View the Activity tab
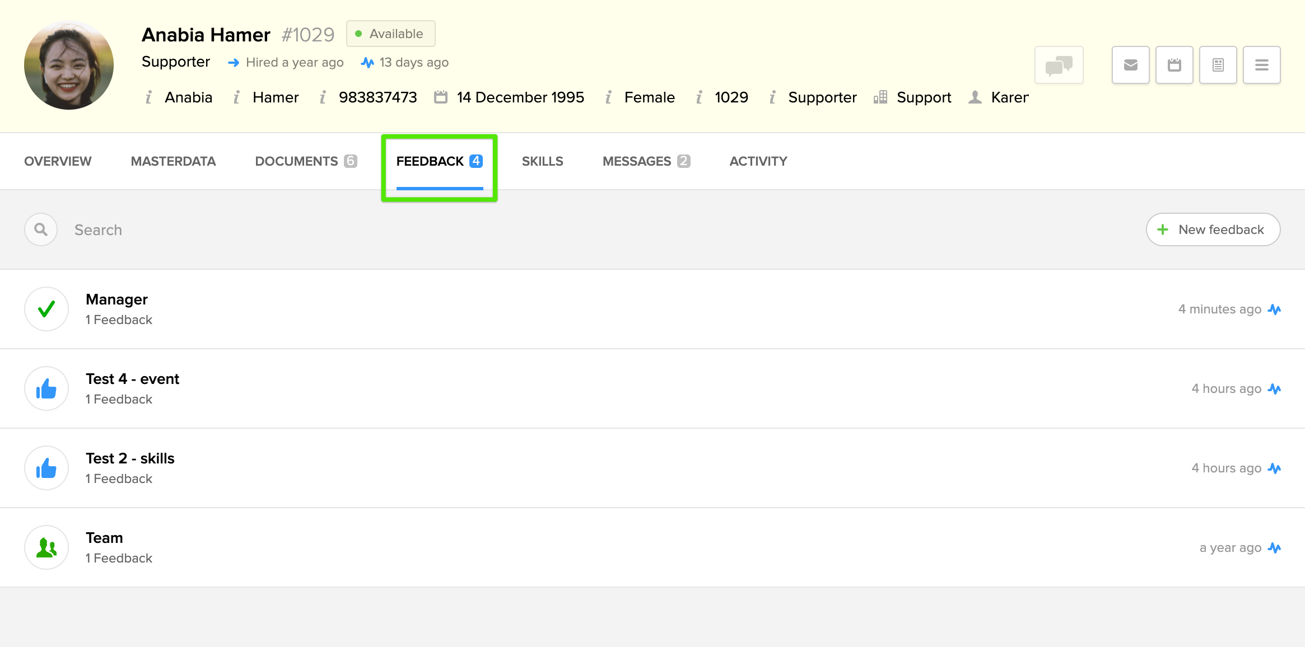The image size is (1305, 647). [x=758, y=161]
